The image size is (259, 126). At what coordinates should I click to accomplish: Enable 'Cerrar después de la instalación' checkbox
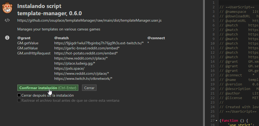click(x=19, y=95)
